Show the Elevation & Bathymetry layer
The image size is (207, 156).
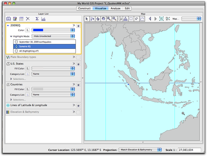point(78,112)
